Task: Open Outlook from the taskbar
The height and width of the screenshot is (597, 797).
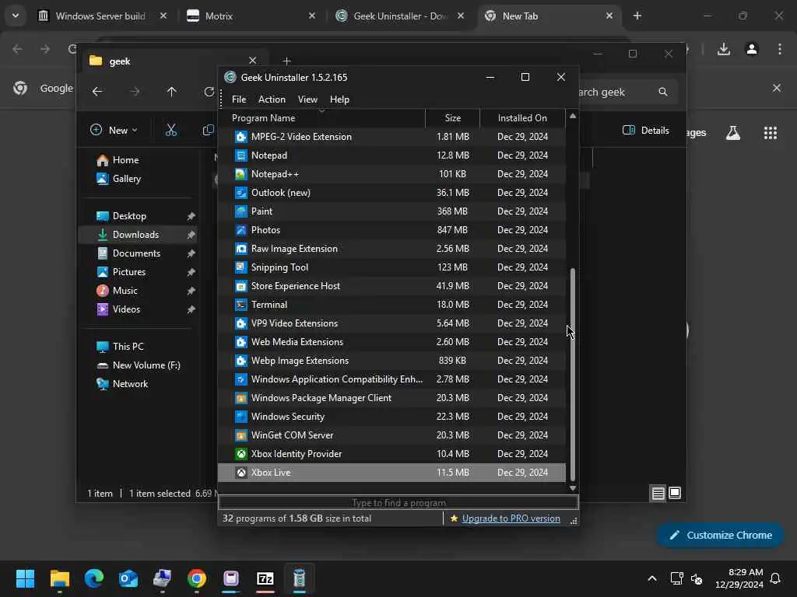Action: (x=128, y=578)
